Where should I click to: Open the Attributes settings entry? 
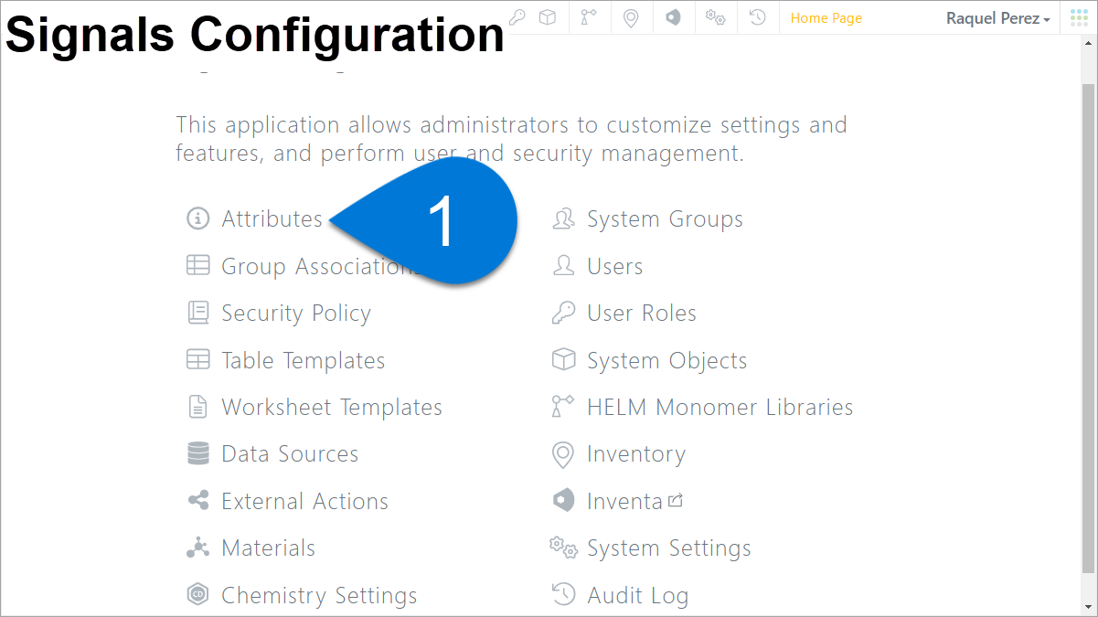click(272, 219)
